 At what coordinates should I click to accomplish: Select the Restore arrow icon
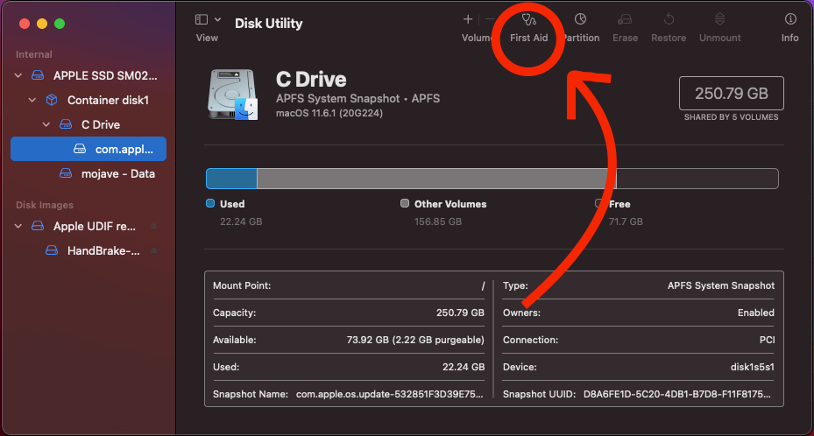pyautogui.click(x=669, y=19)
